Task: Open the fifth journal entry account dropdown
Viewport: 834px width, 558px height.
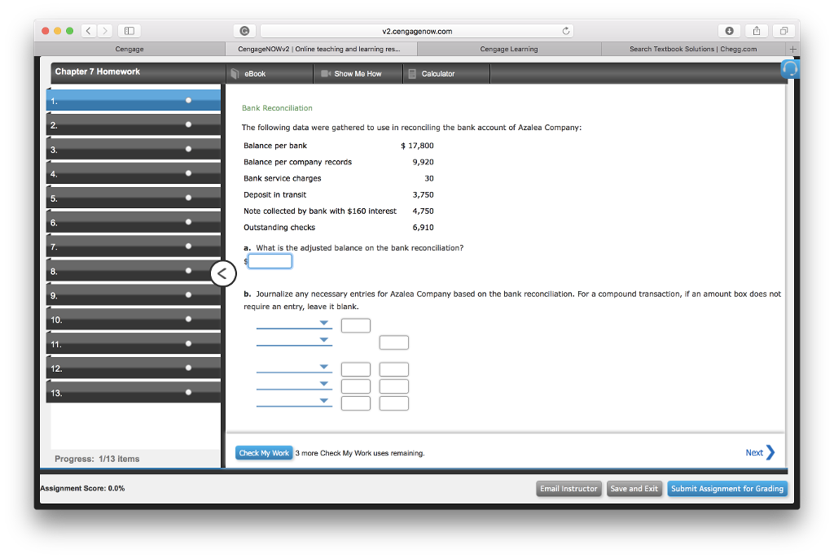Action: (x=294, y=401)
